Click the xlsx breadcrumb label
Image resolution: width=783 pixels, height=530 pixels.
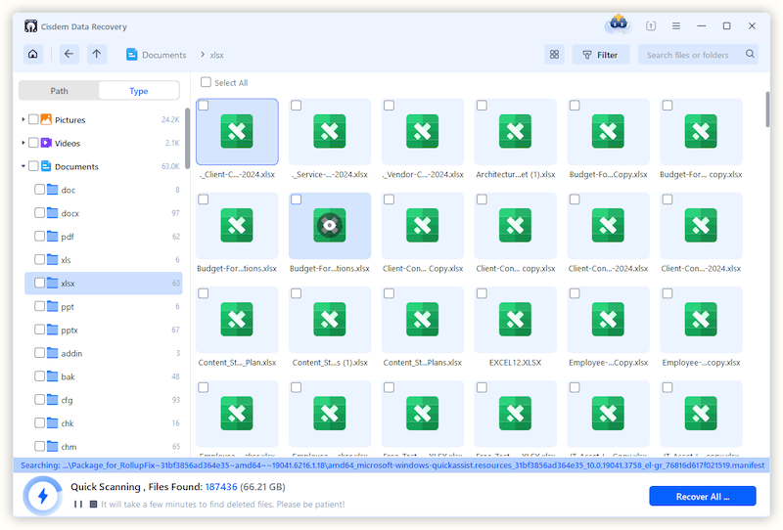click(216, 55)
